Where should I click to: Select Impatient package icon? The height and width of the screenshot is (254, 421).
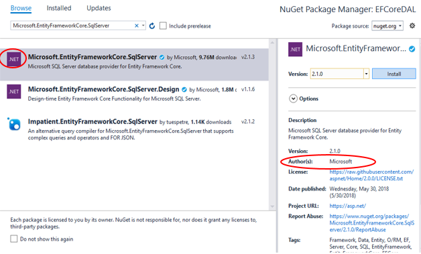(13, 124)
